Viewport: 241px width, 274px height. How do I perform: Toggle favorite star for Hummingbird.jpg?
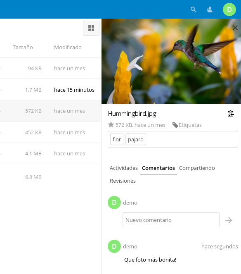(111, 125)
